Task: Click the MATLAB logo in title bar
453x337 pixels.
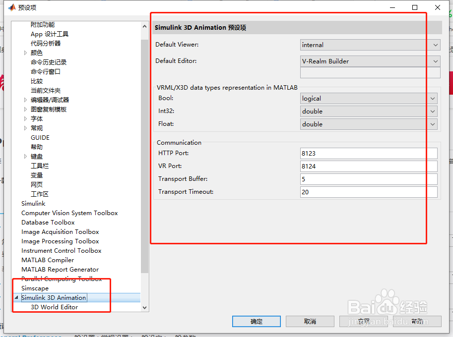Action: pos(12,7)
